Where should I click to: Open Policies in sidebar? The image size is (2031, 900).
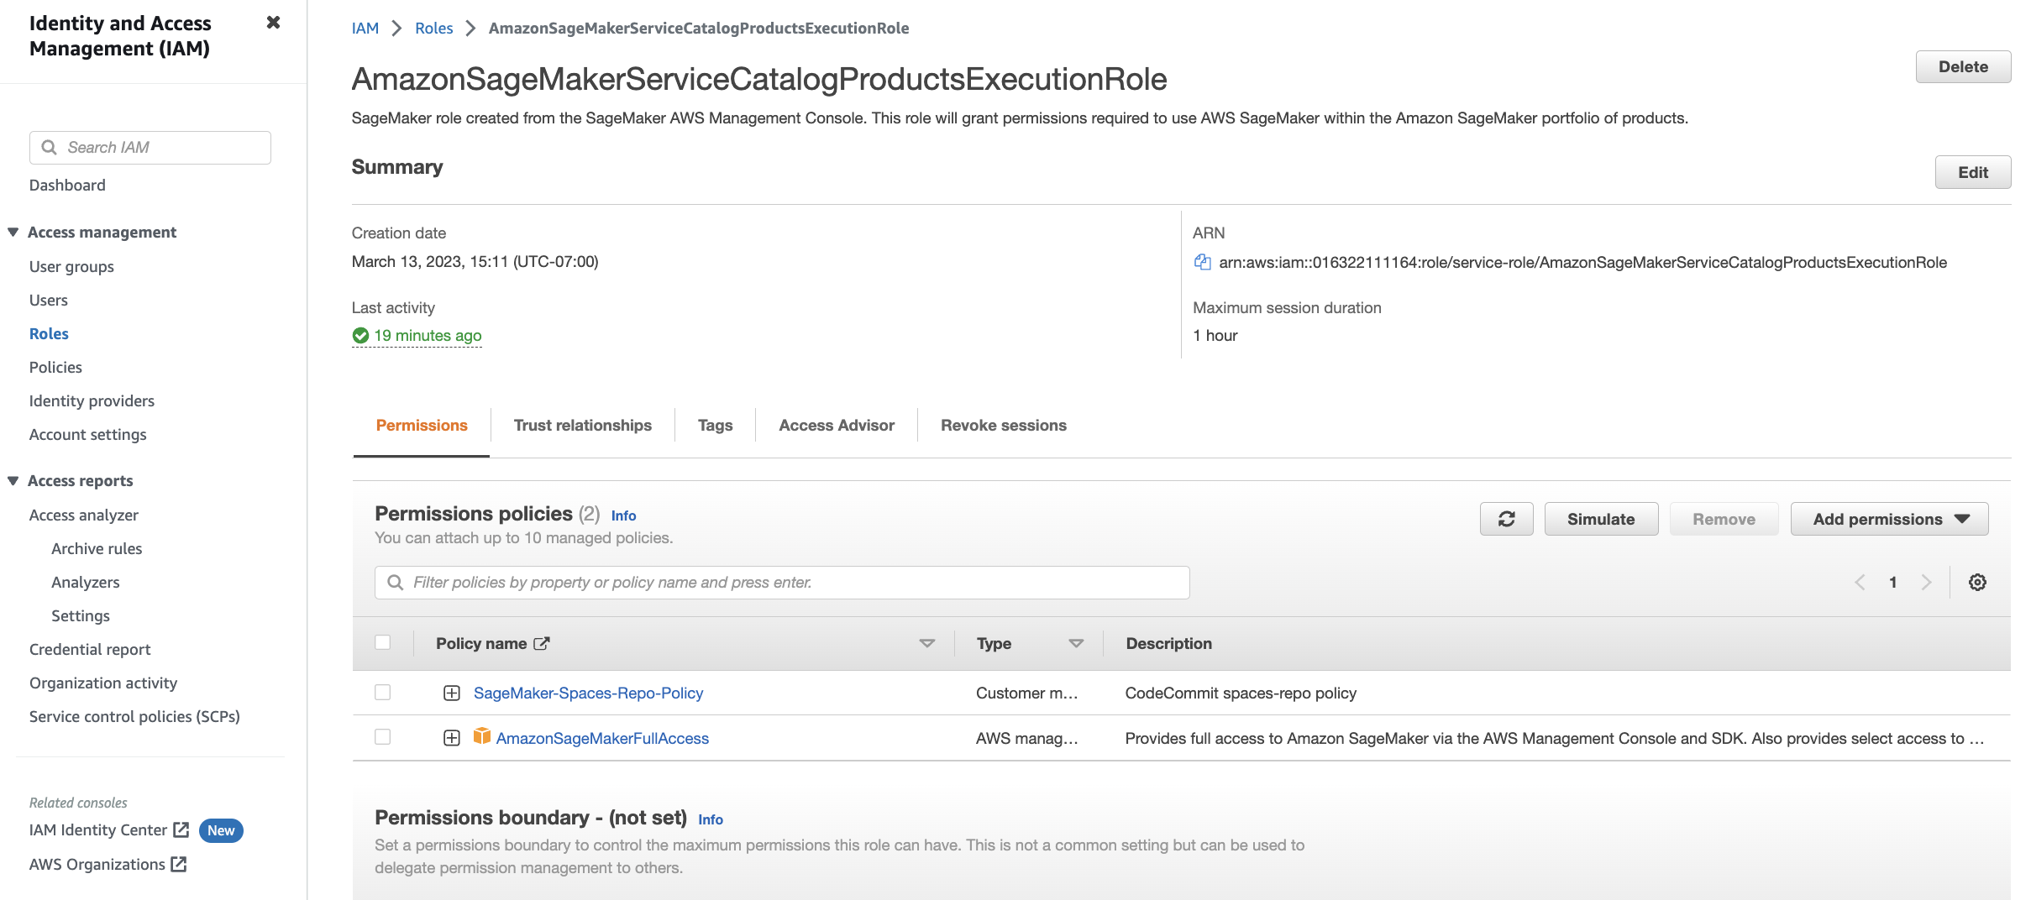pyautogui.click(x=55, y=368)
